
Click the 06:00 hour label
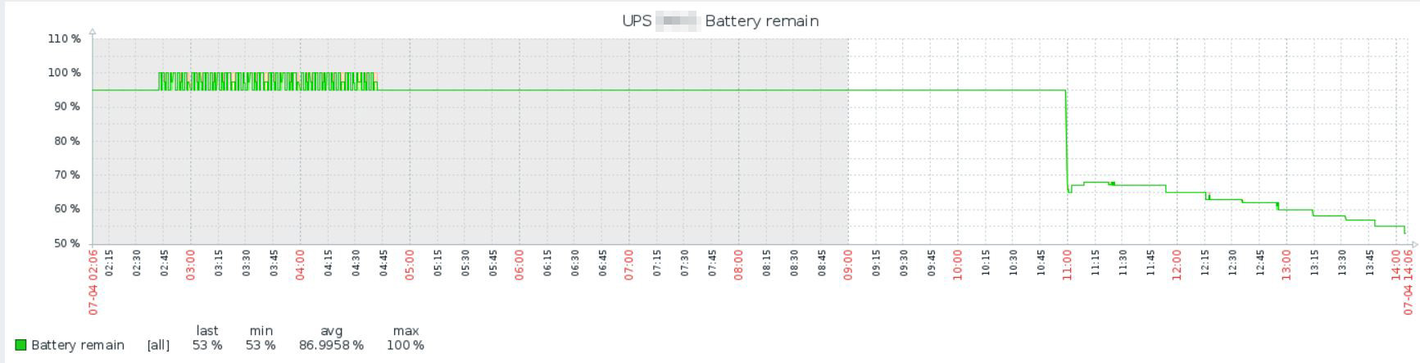coord(519,265)
